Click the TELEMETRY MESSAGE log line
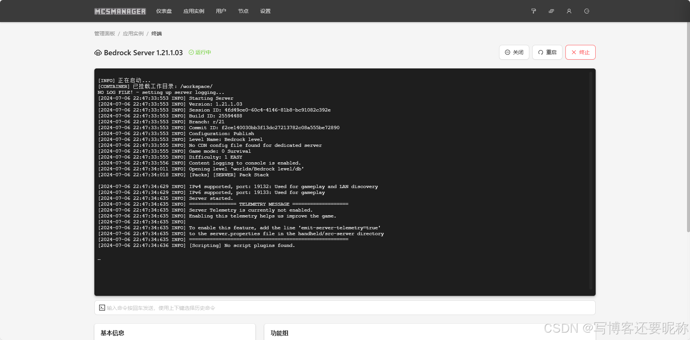 [223, 204]
